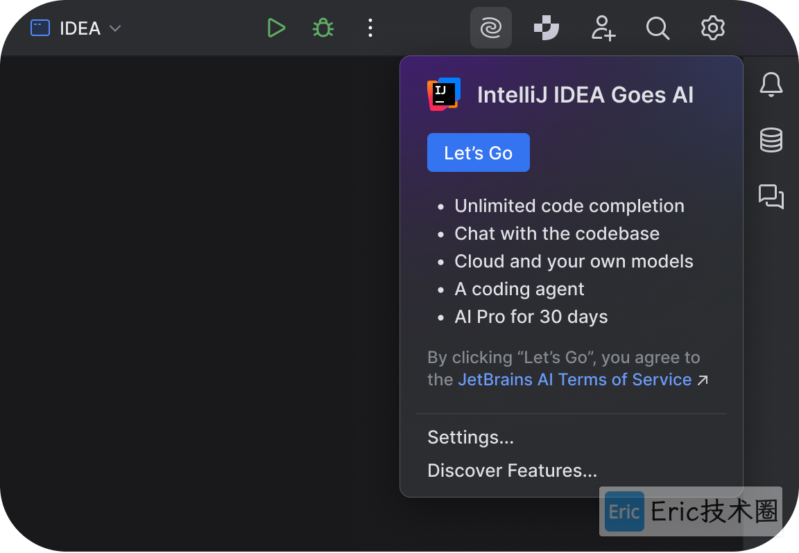Choose Discover Features from the popup
The width and height of the screenshot is (799, 553).
[512, 470]
